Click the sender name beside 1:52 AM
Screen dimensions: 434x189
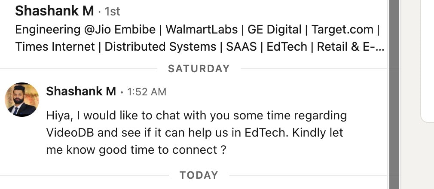(81, 91)
